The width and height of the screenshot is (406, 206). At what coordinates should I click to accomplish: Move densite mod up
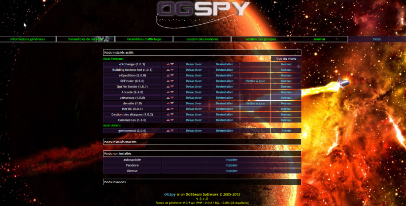(168, 103)
